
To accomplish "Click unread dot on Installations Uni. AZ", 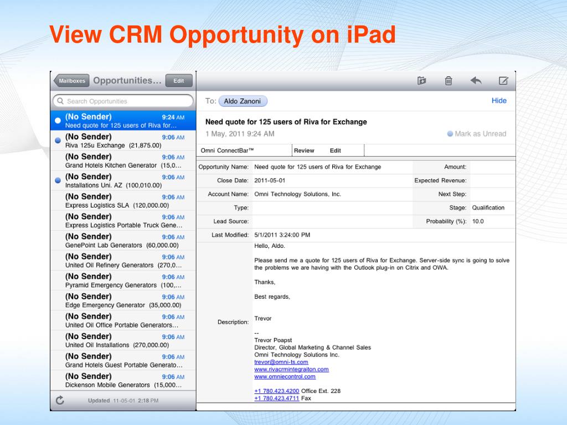I will [58, 180].
